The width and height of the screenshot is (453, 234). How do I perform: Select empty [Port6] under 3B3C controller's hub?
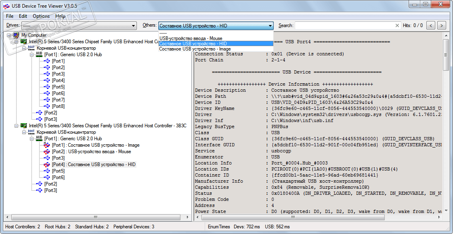click(58, 177)
